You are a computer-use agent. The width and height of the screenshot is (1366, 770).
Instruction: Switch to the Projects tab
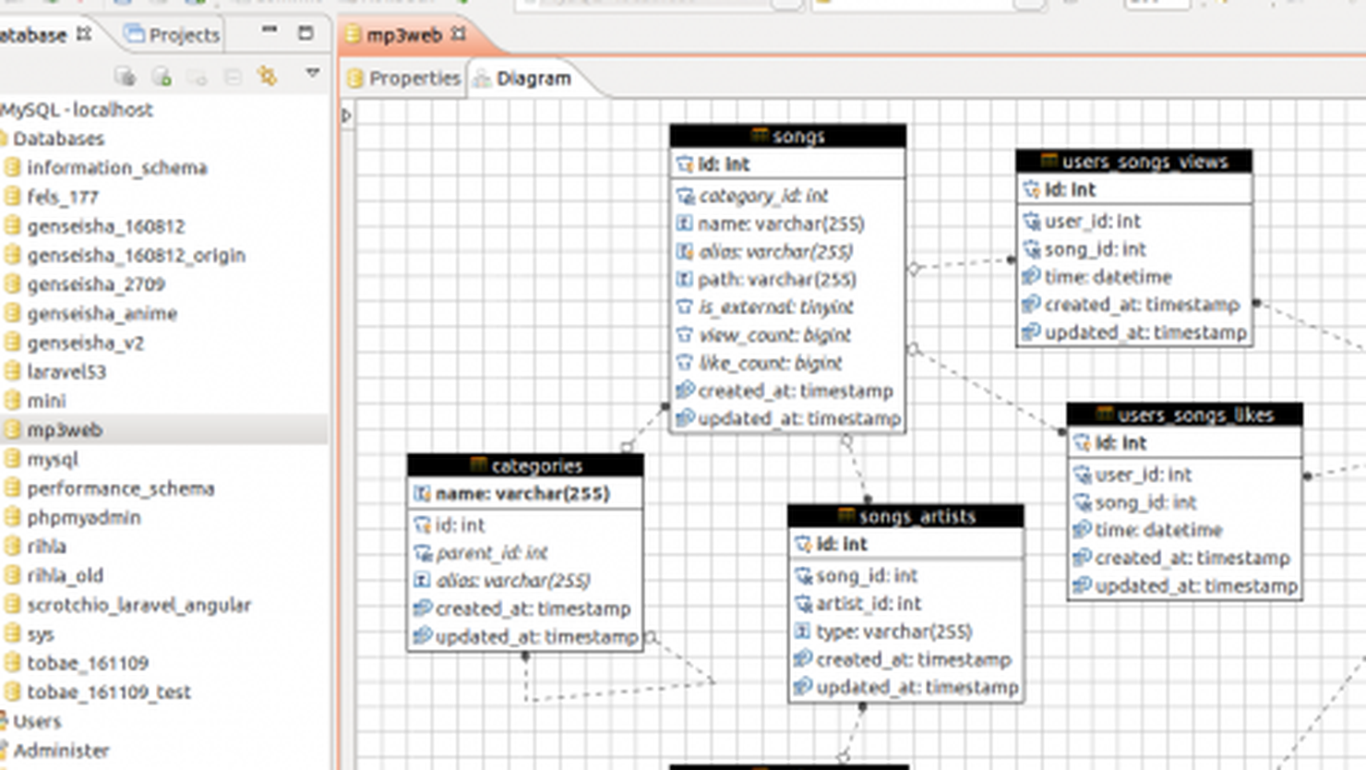(174, 35)
